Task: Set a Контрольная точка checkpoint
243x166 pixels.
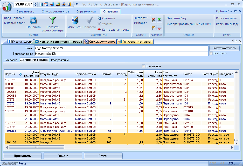Action: pyautogui.click(x=113, y=30)
